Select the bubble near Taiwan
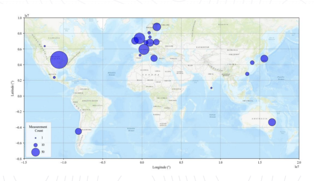The width and height of the screenshot is (314, 181). 247,74
